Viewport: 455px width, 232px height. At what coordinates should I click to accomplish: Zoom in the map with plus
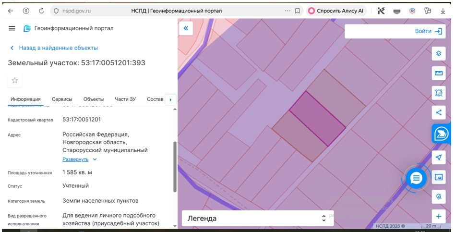tap(439, 217)
